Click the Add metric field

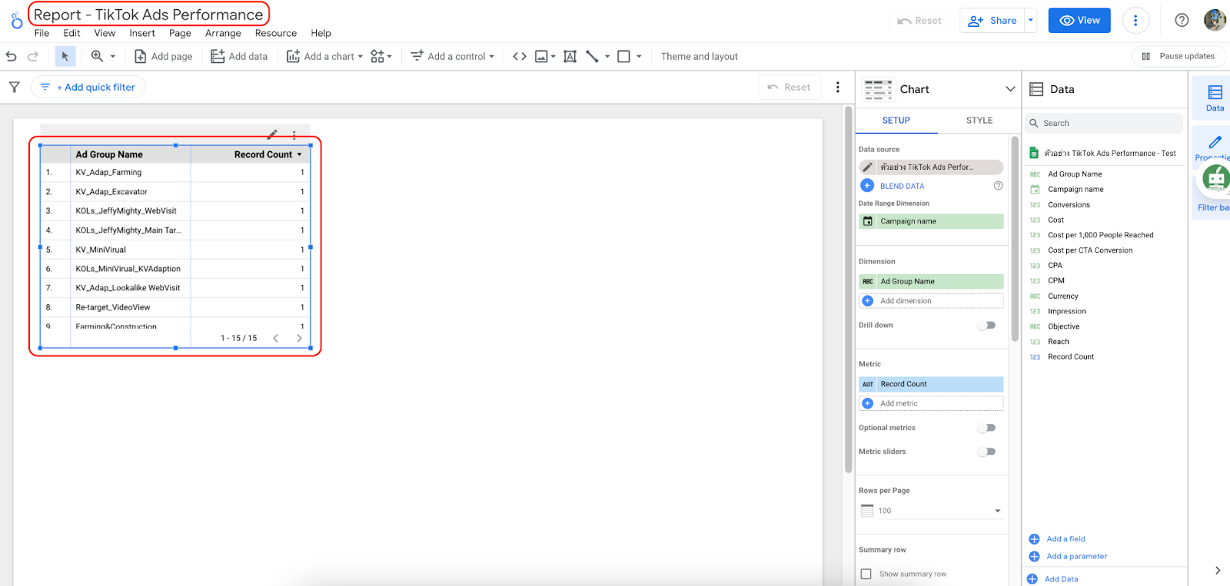[931, 403]
